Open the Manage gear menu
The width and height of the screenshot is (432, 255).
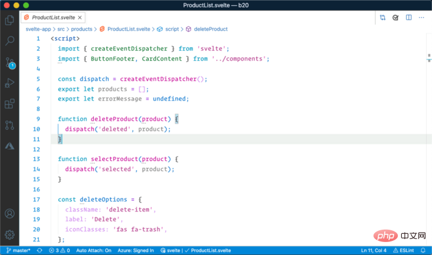9,234
